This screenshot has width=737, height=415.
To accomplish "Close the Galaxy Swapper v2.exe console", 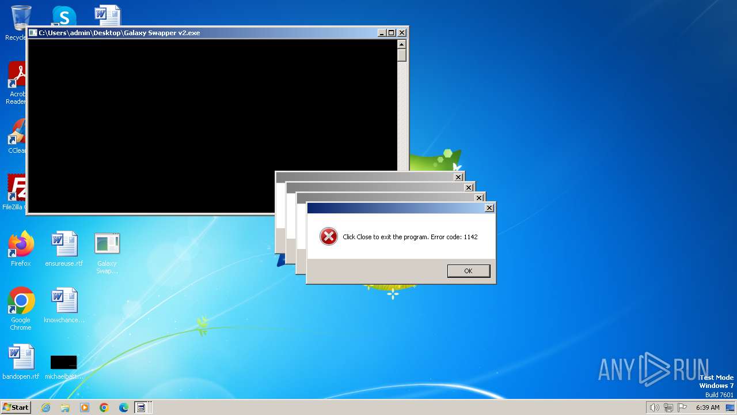I will 402,33.
